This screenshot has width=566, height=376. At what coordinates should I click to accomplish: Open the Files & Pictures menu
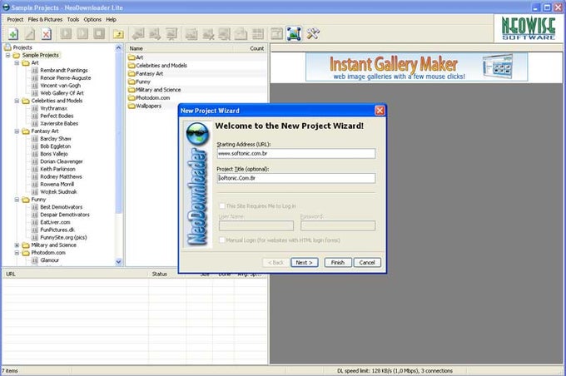click(45, 19)
